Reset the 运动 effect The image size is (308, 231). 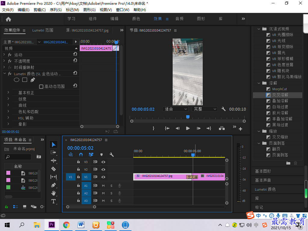75,54
